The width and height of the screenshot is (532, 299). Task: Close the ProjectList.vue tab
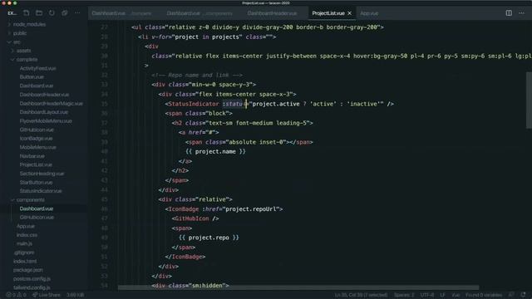[x=349, y=13]
